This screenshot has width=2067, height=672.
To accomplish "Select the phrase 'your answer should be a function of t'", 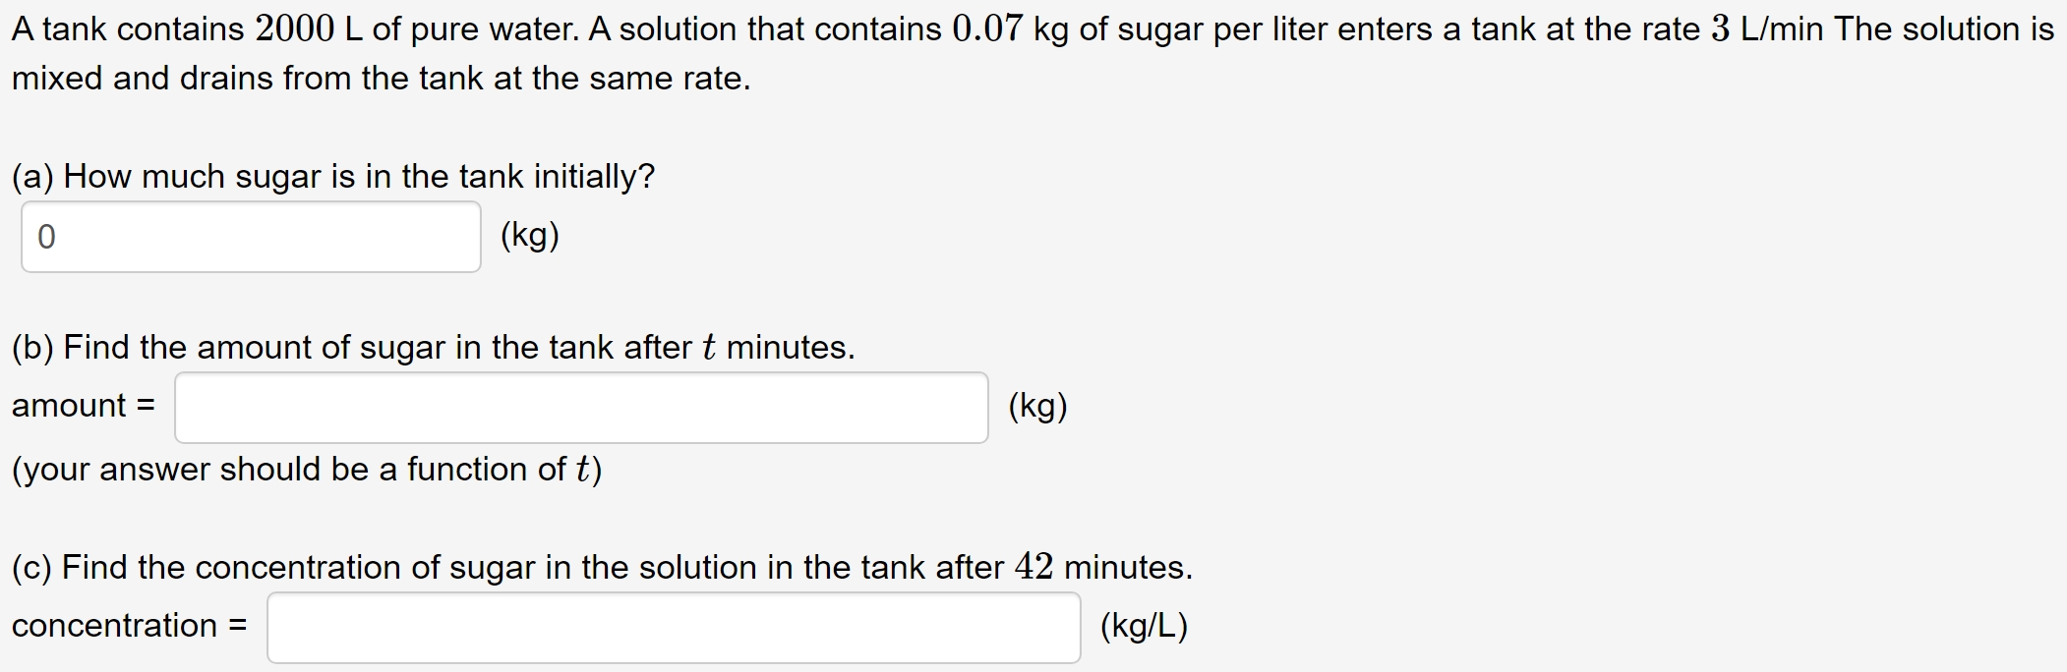I will click(x=305, y=469).
